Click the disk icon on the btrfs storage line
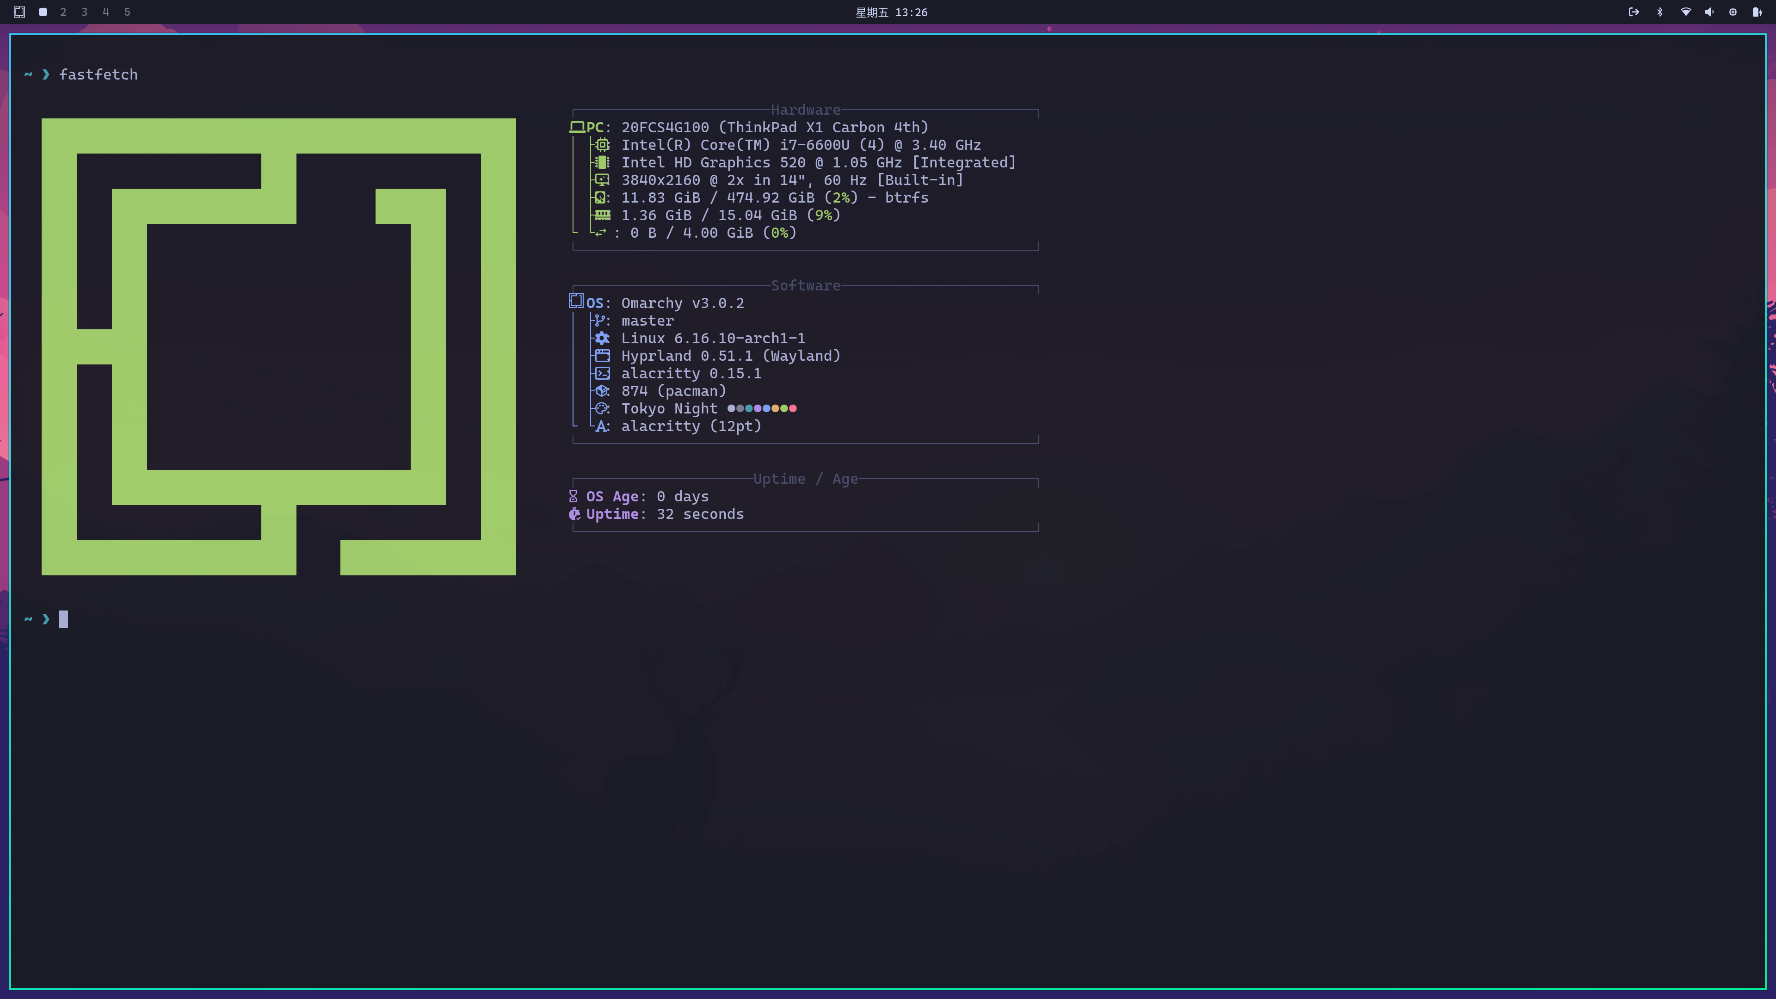 [x=600, y=197]
